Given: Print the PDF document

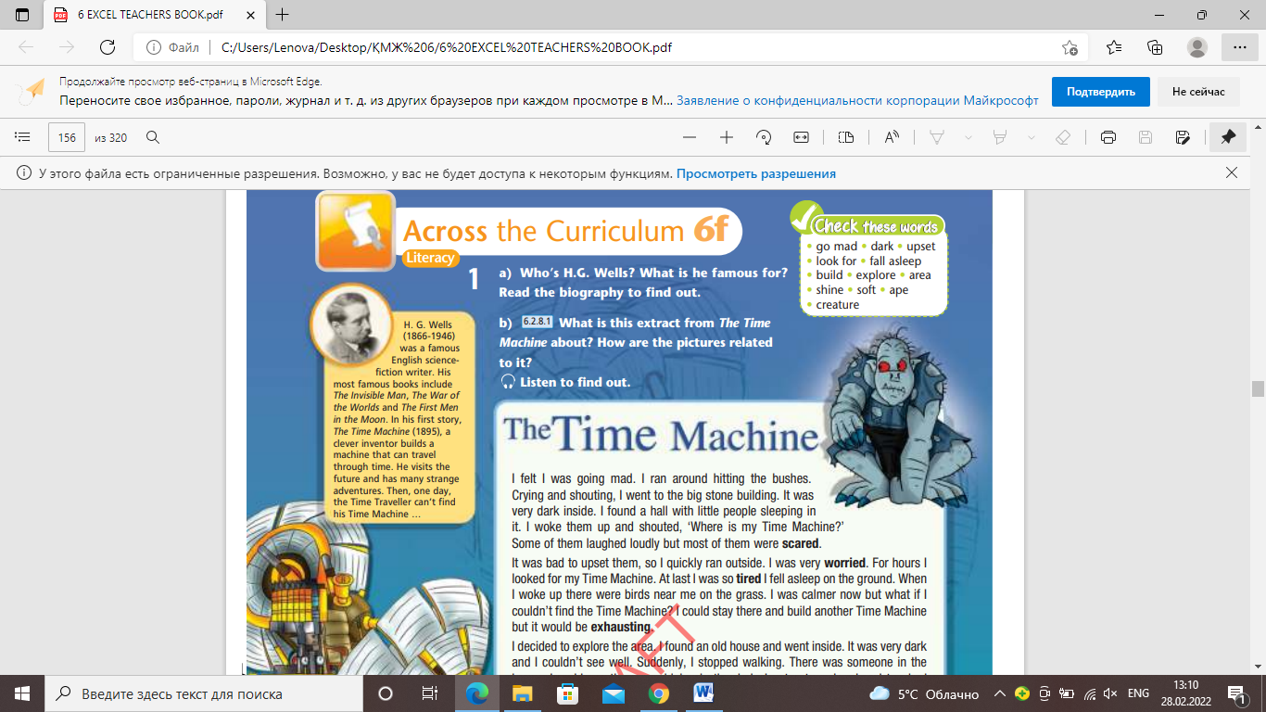Looking at the screenshot, I should pyautogui.click(x=1108, y=137).
